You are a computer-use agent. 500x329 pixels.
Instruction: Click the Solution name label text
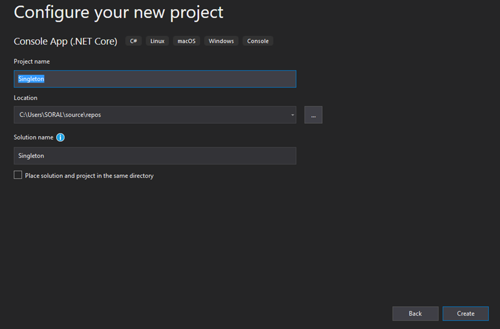coord(34,137)
